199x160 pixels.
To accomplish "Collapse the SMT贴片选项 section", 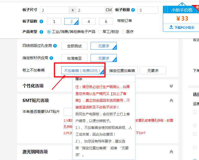I will tap(171, 100).
